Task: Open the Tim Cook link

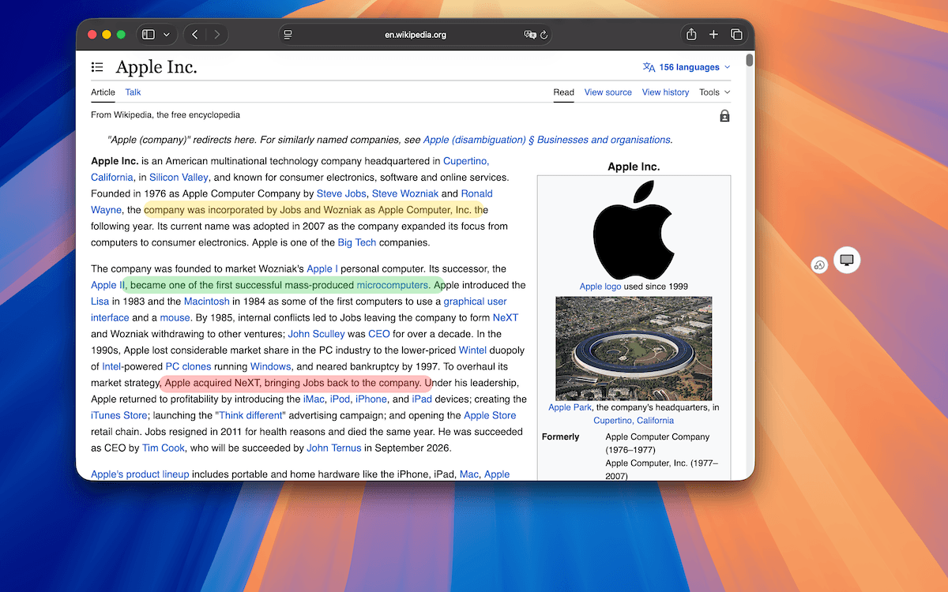Action: [164, 448]
